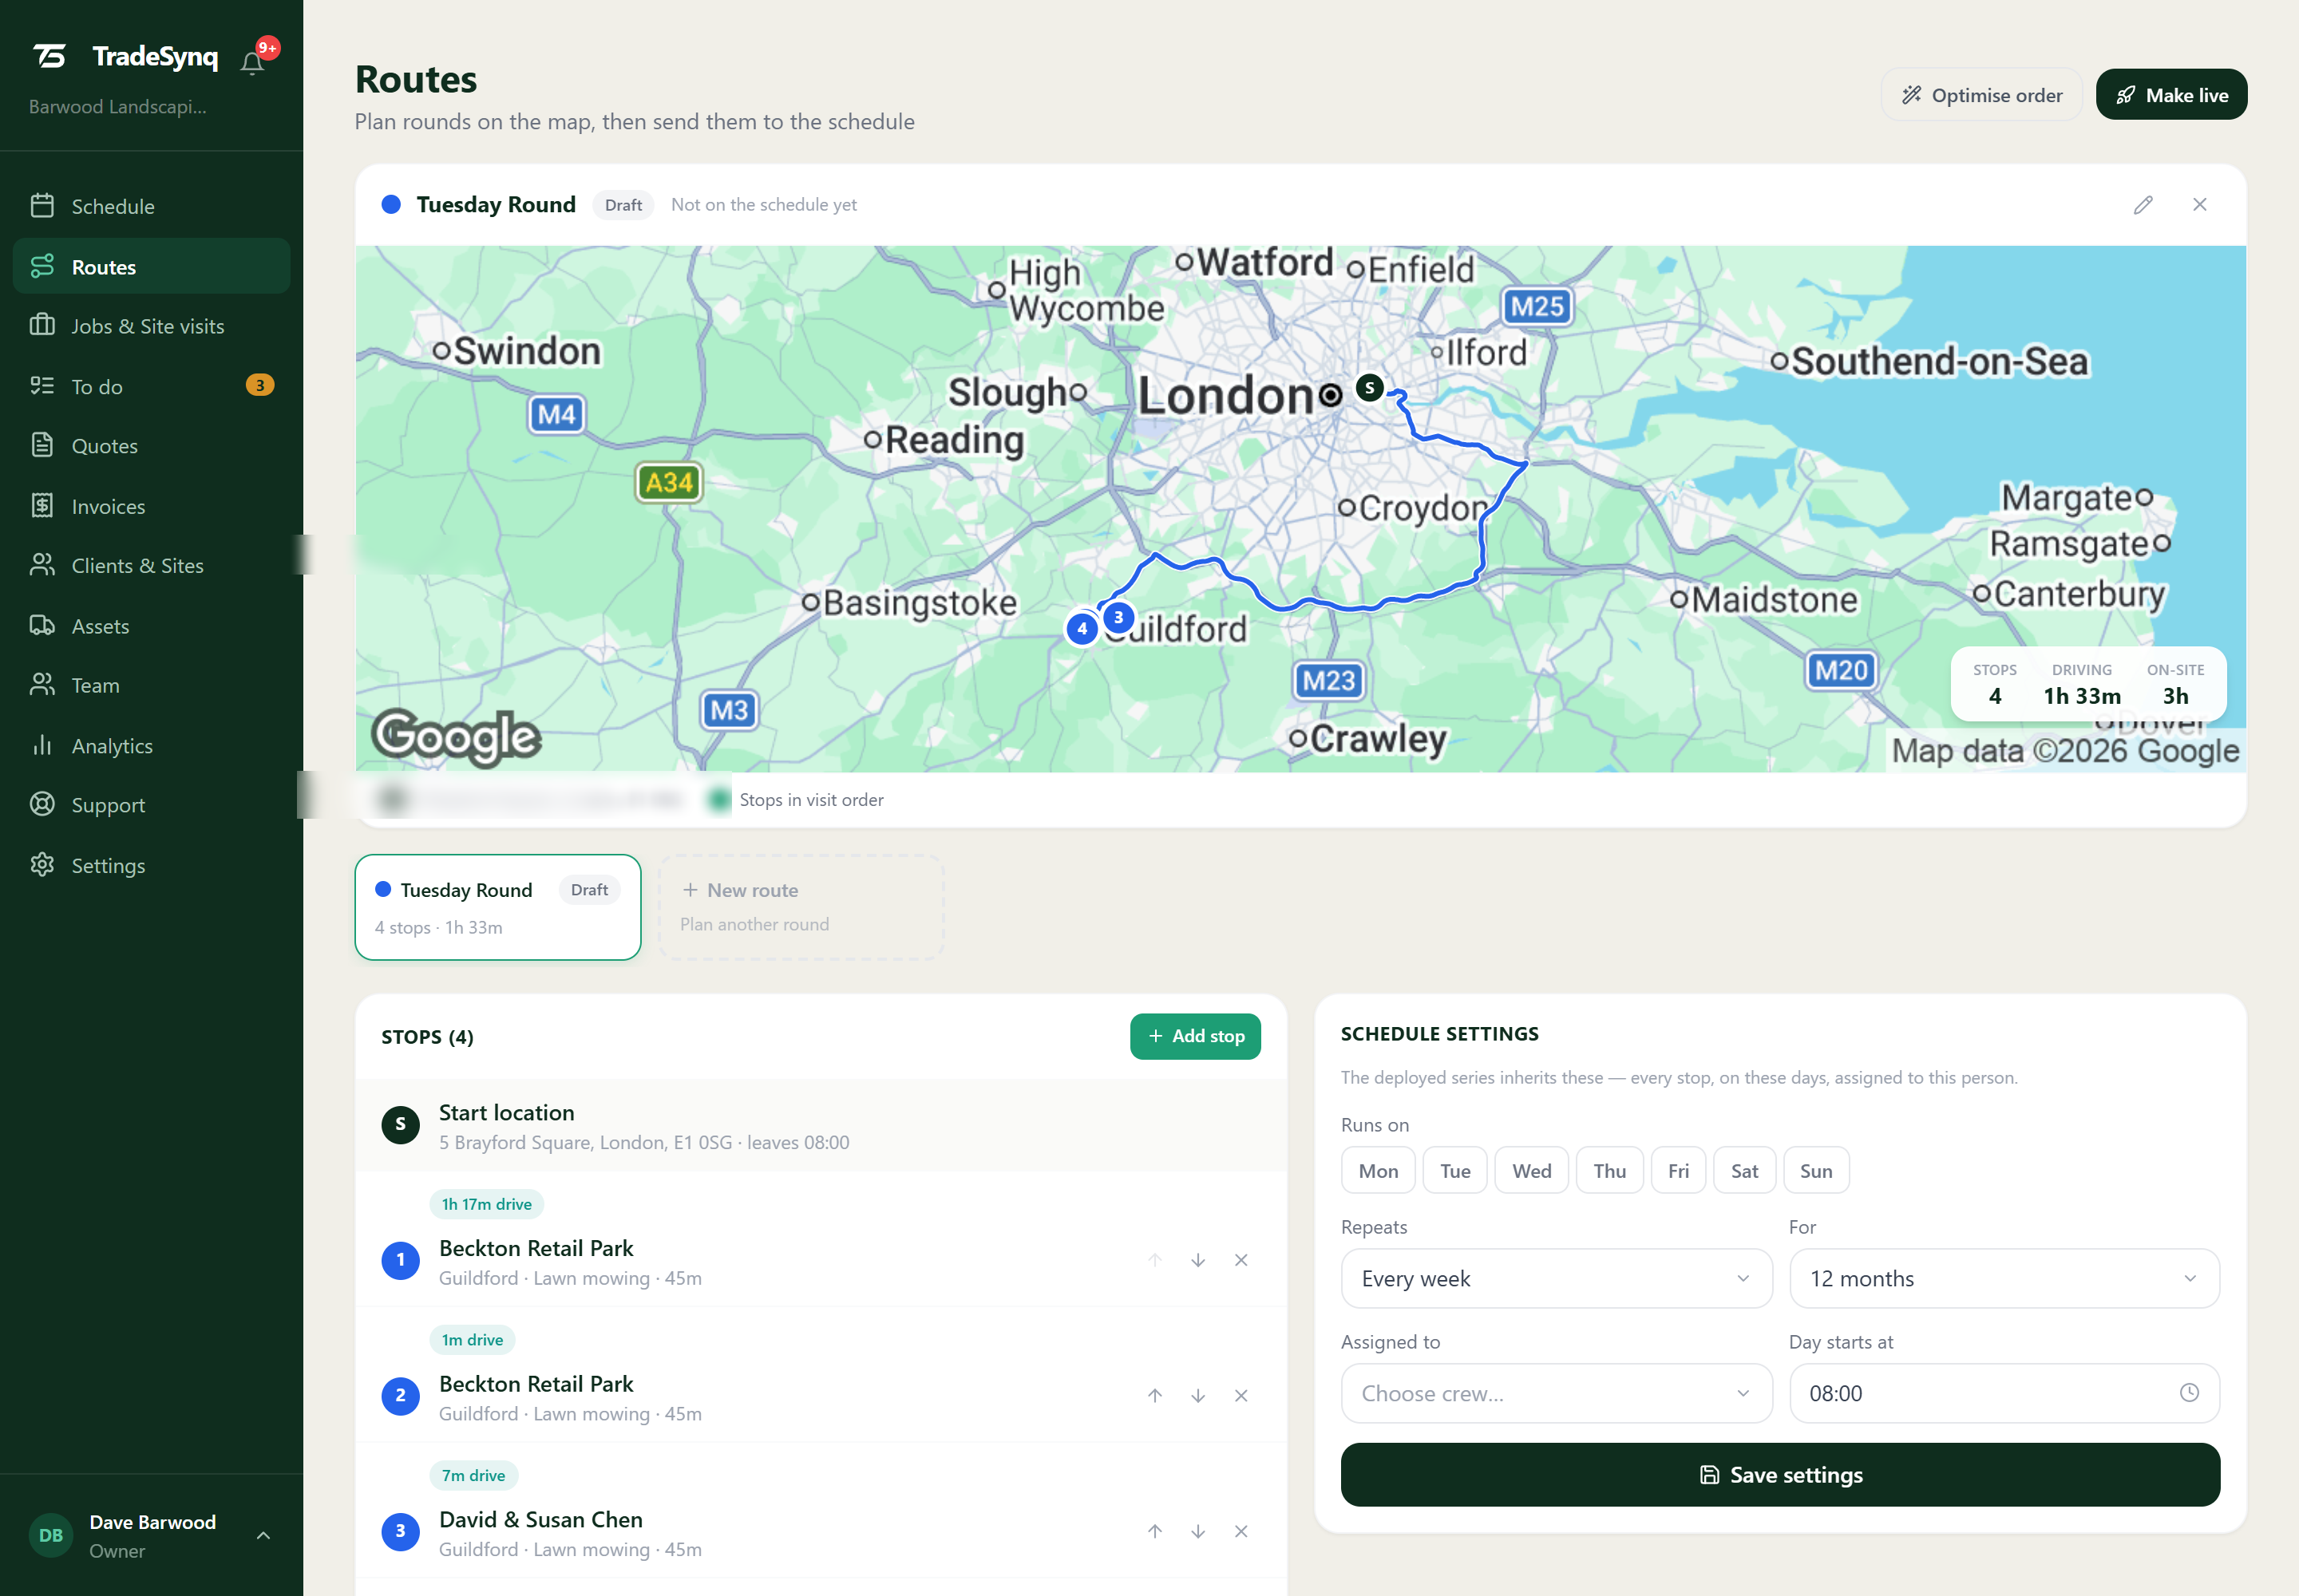The image size is (2299, 1596).
Task: Move David & Susan Chen stop up
Action: [1154, 1531]
